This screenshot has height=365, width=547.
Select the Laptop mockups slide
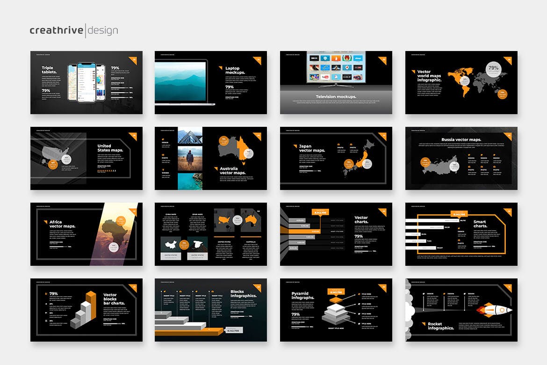(x=210, y=82)
